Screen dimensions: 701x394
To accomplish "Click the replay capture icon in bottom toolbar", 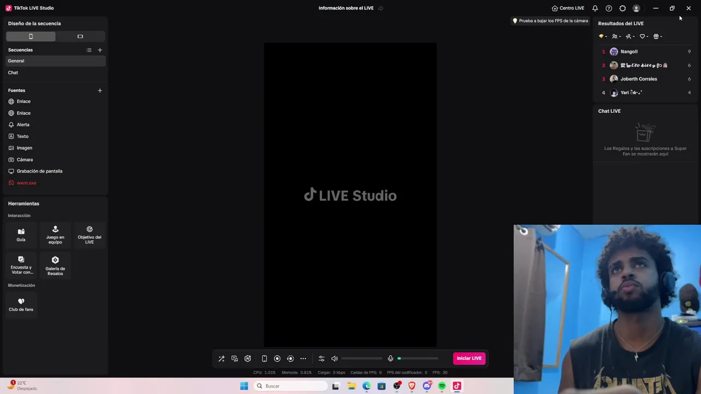I will (x=290, y=358).
